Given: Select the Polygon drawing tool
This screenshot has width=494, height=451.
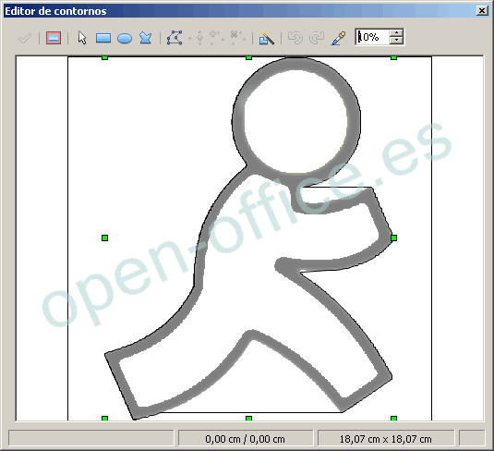Looking at the screenshot, I should click(146, 38).
